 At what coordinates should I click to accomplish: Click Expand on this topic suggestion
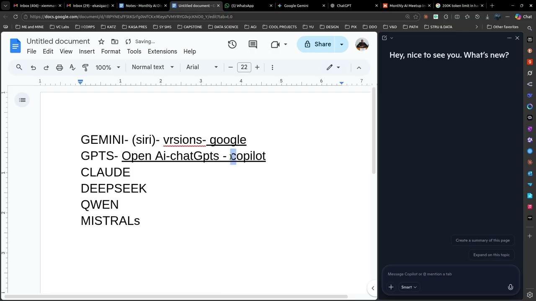click(x=492, y=255)
